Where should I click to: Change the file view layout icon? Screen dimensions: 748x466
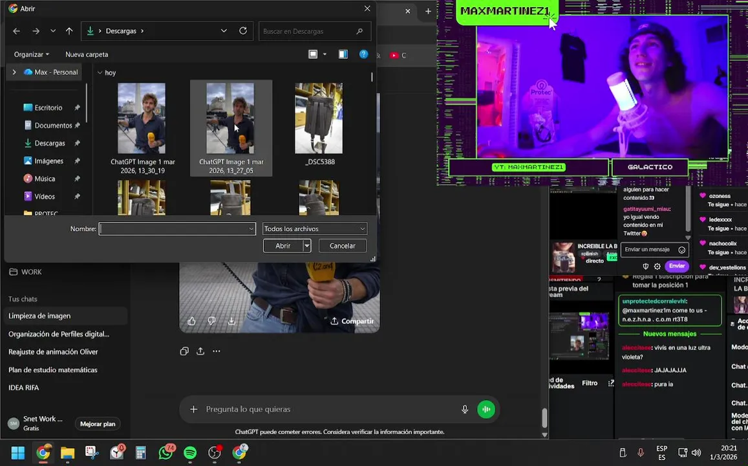(x=313, y=54)
